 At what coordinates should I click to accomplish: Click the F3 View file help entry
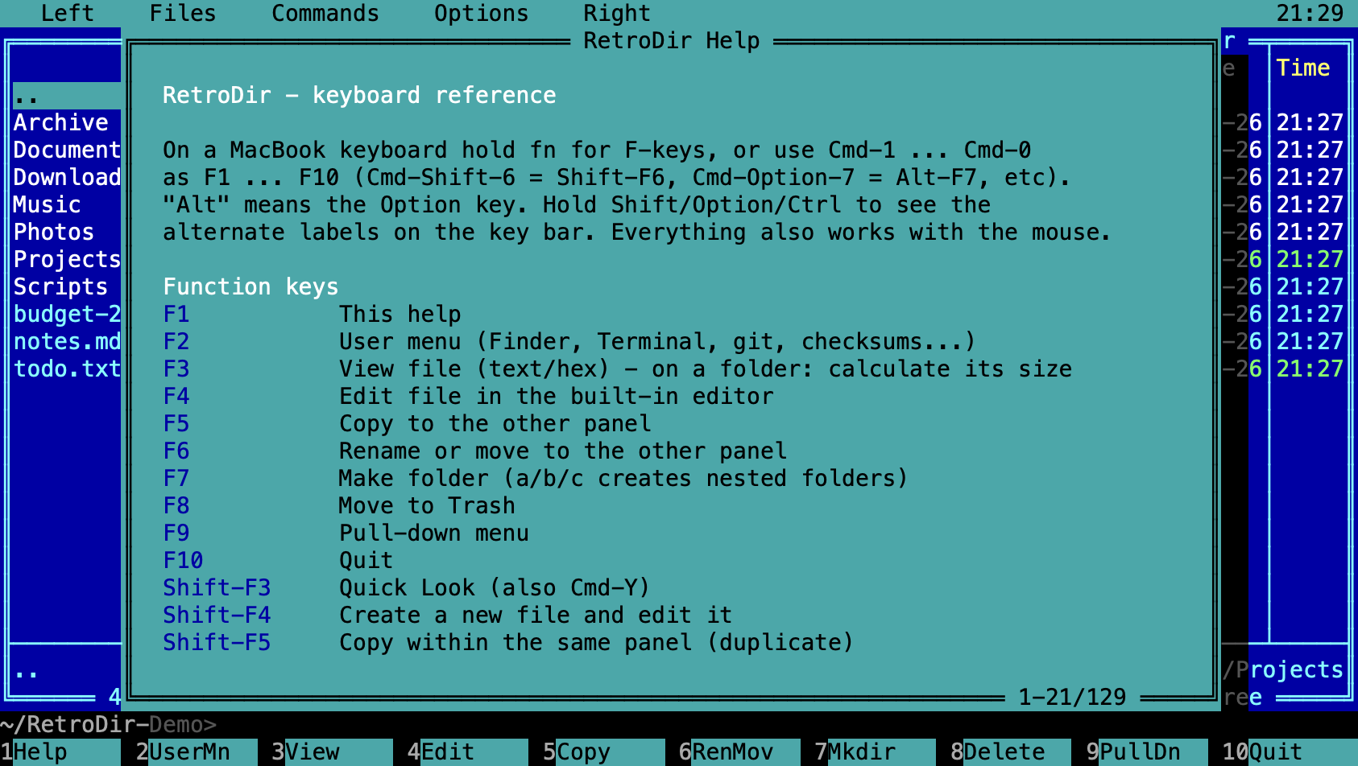[617, 369]
